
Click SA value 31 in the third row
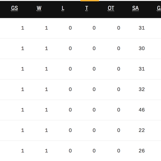pos(142,69)
